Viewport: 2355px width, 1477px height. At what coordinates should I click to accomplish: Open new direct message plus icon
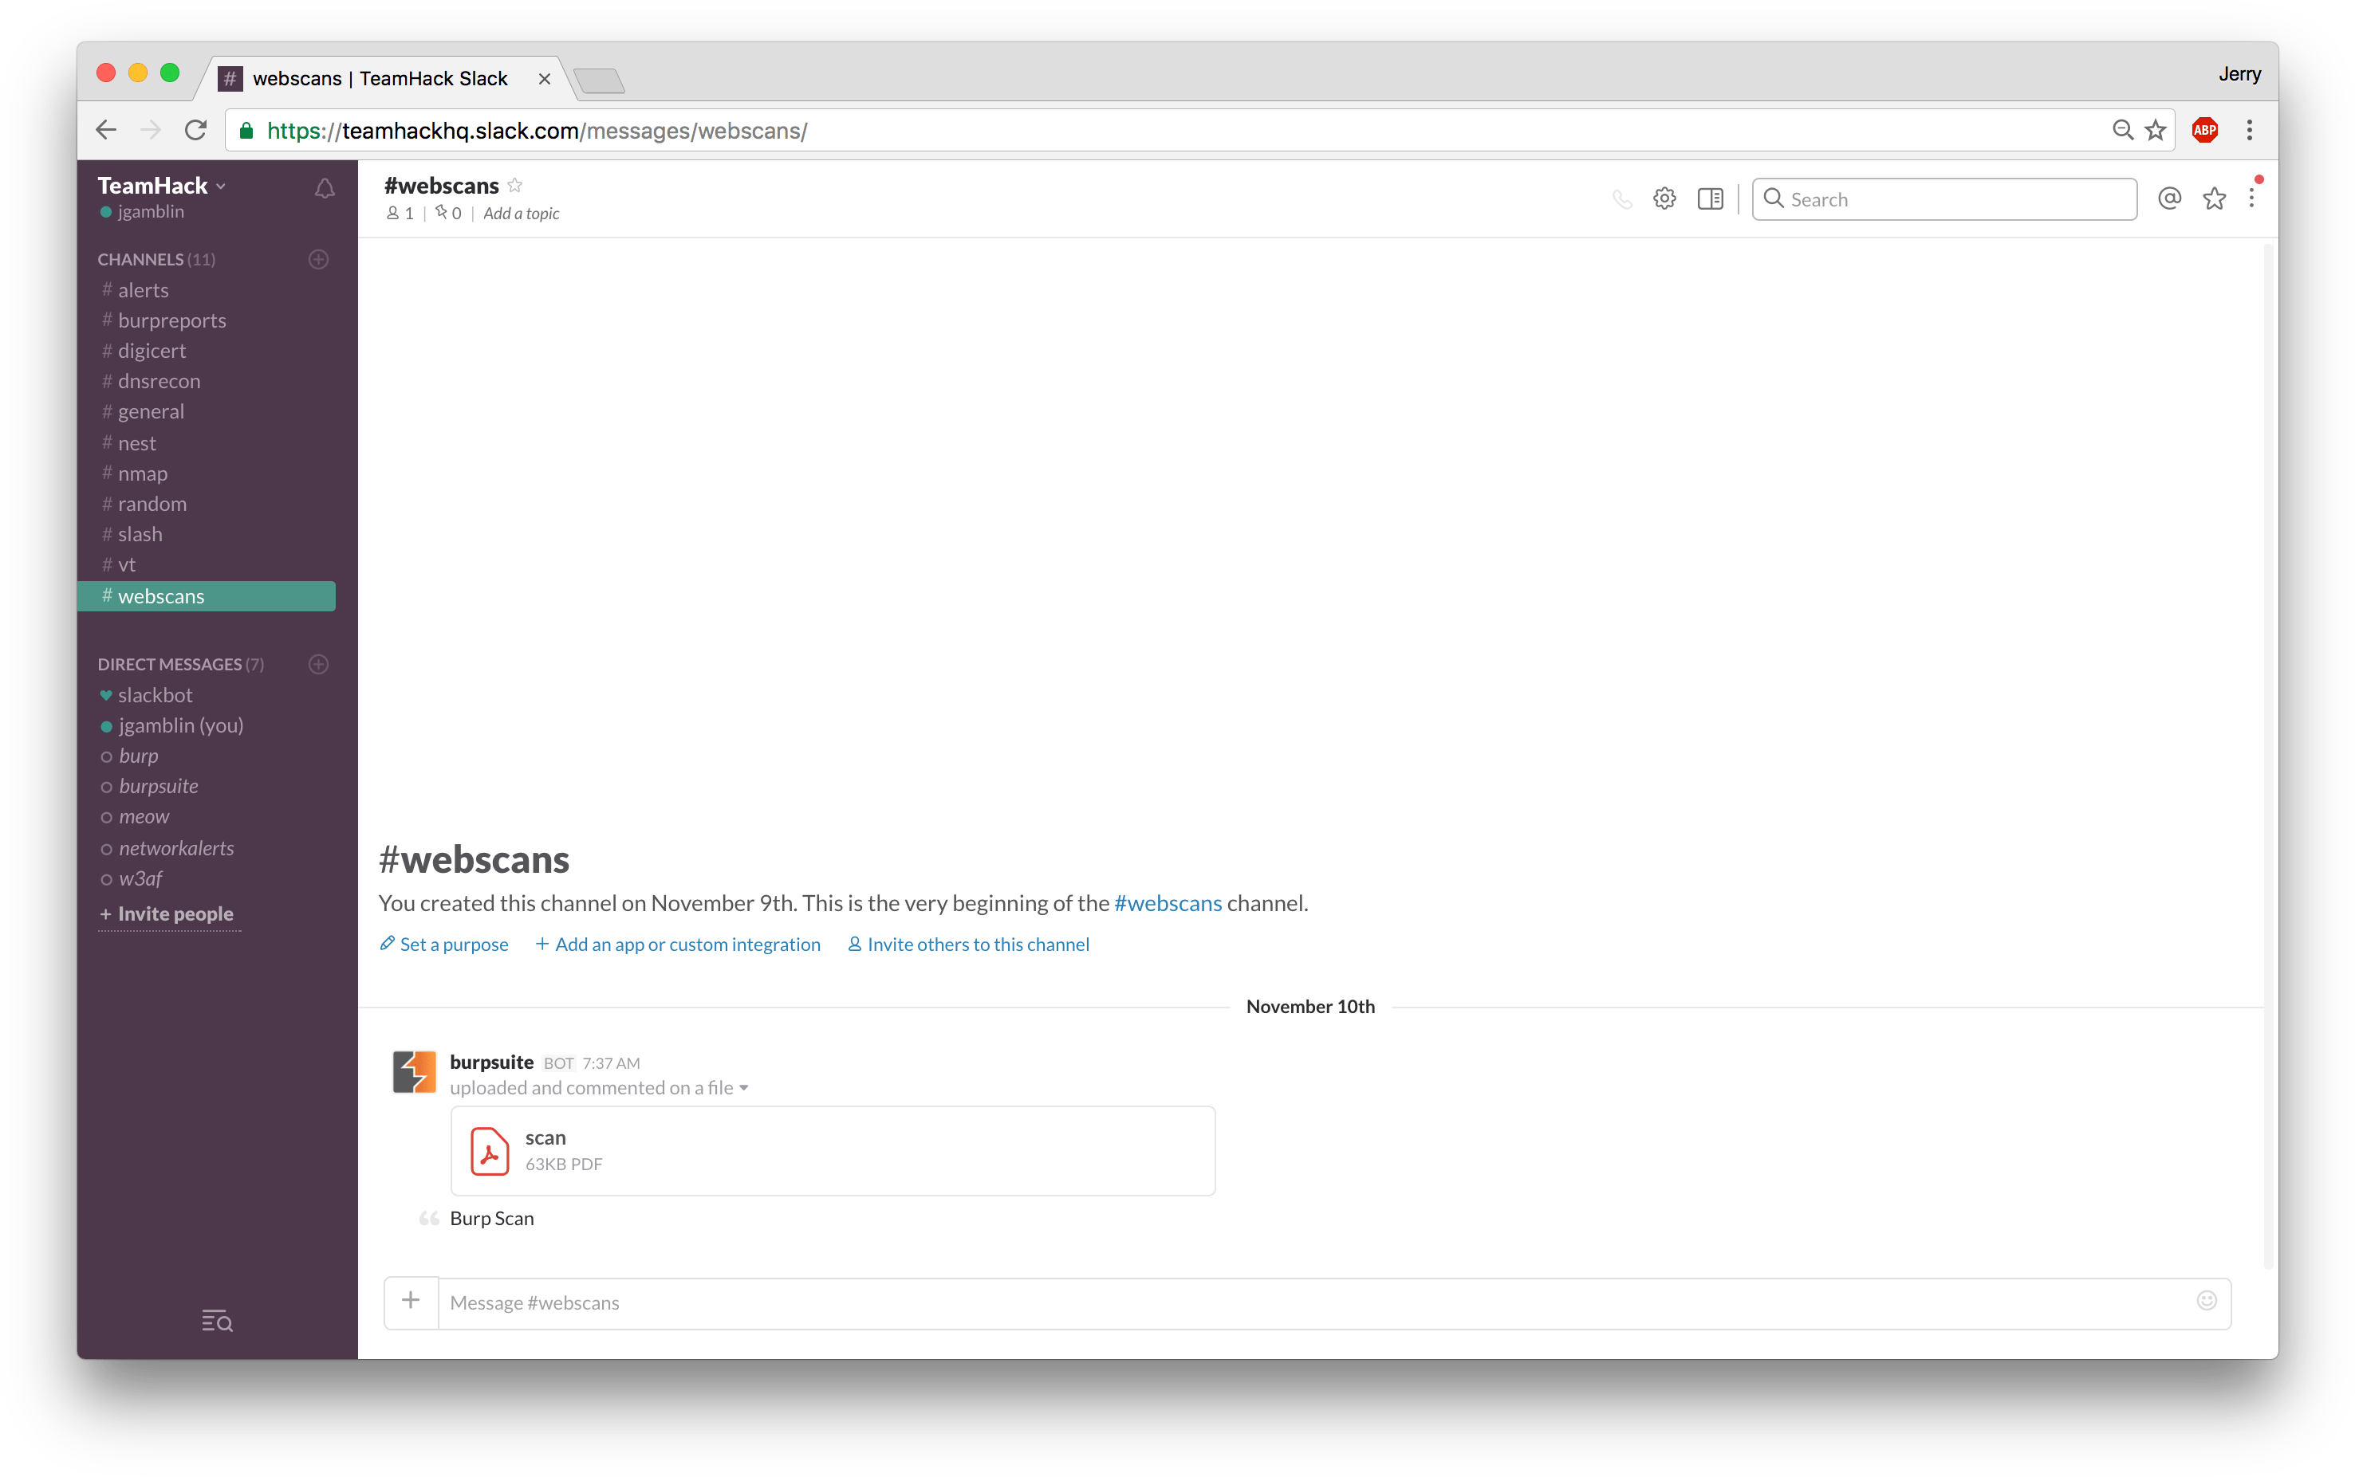pyautogui.click(x=318, y=664)
